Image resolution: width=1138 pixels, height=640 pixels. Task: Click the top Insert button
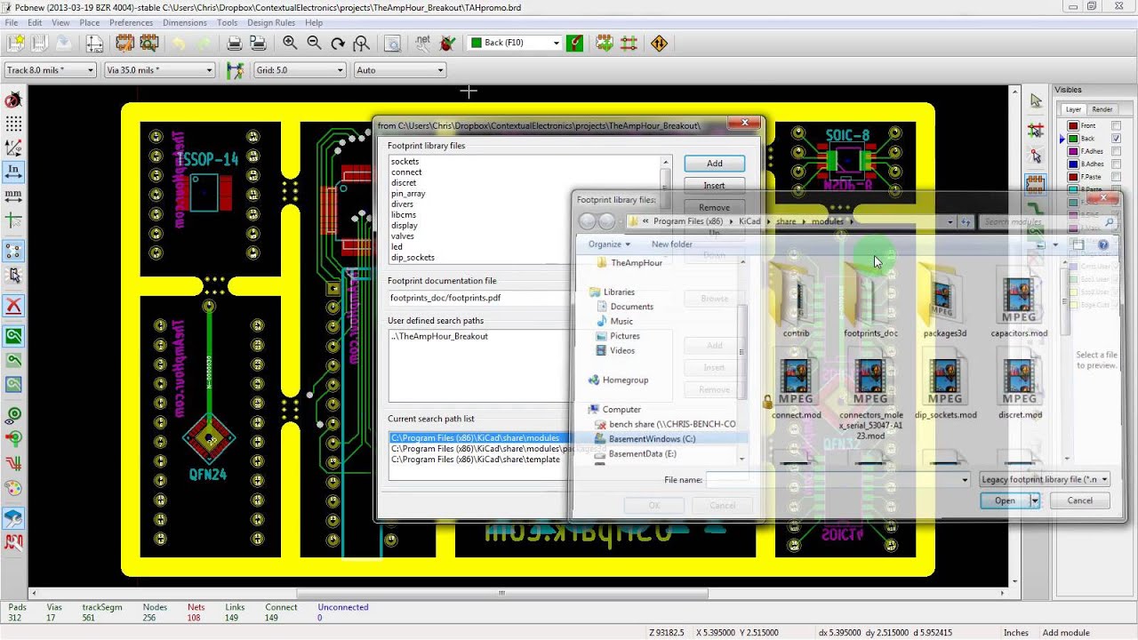pyautogui.click(x=714, y=186)
